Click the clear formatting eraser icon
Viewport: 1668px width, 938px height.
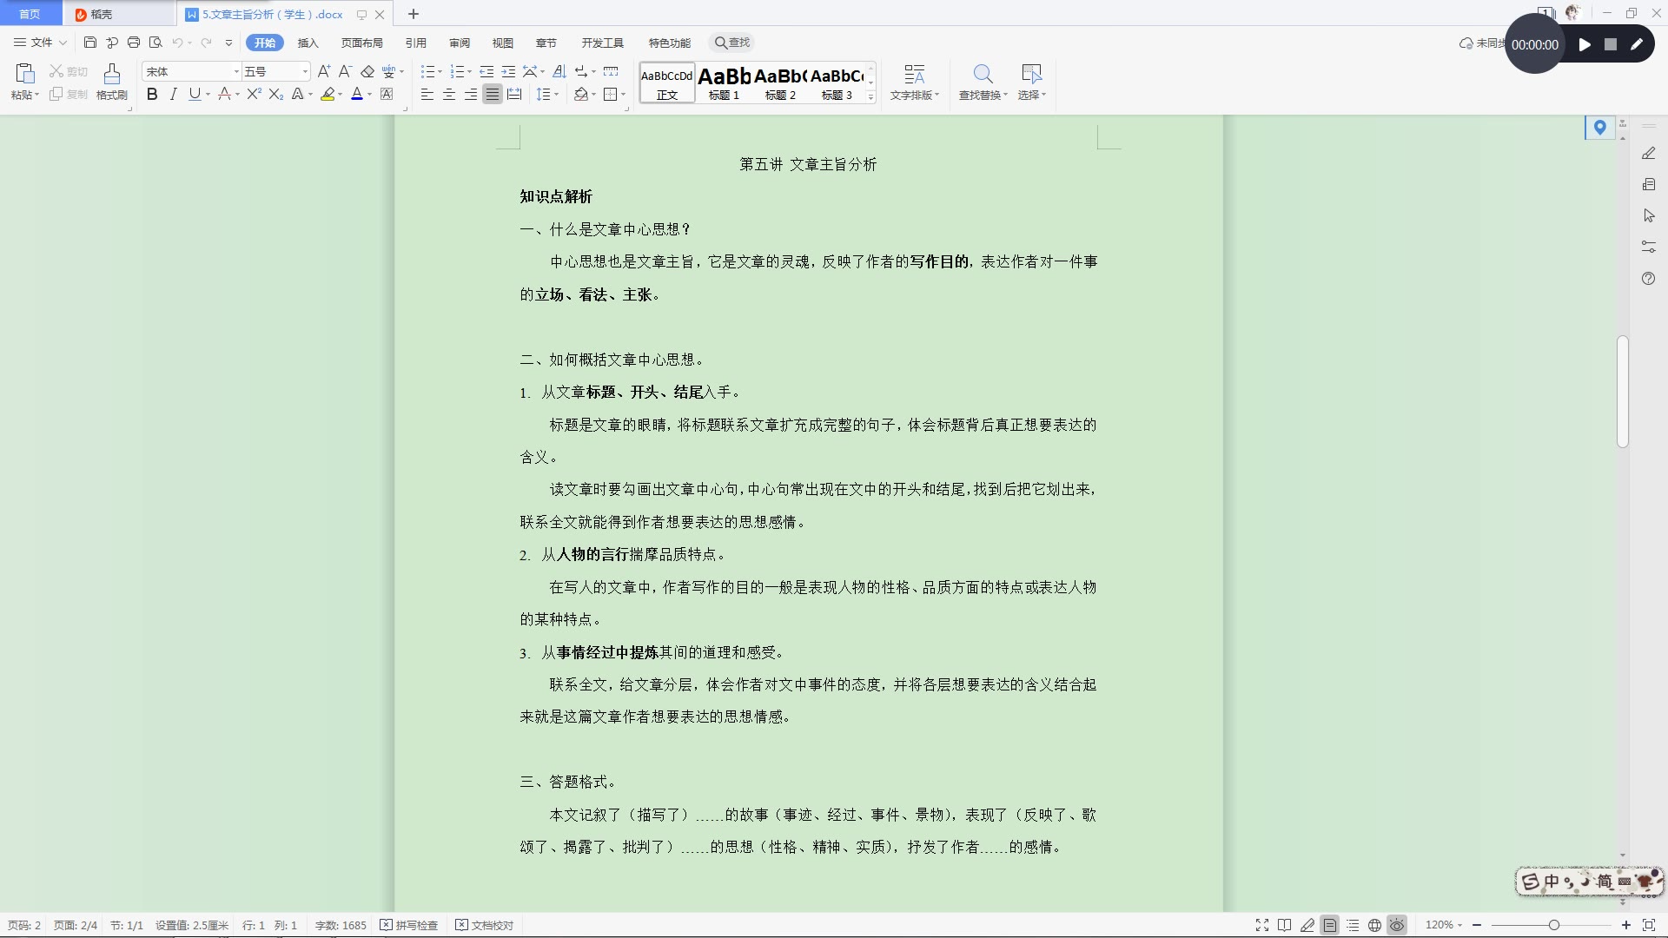pos(367,72)
